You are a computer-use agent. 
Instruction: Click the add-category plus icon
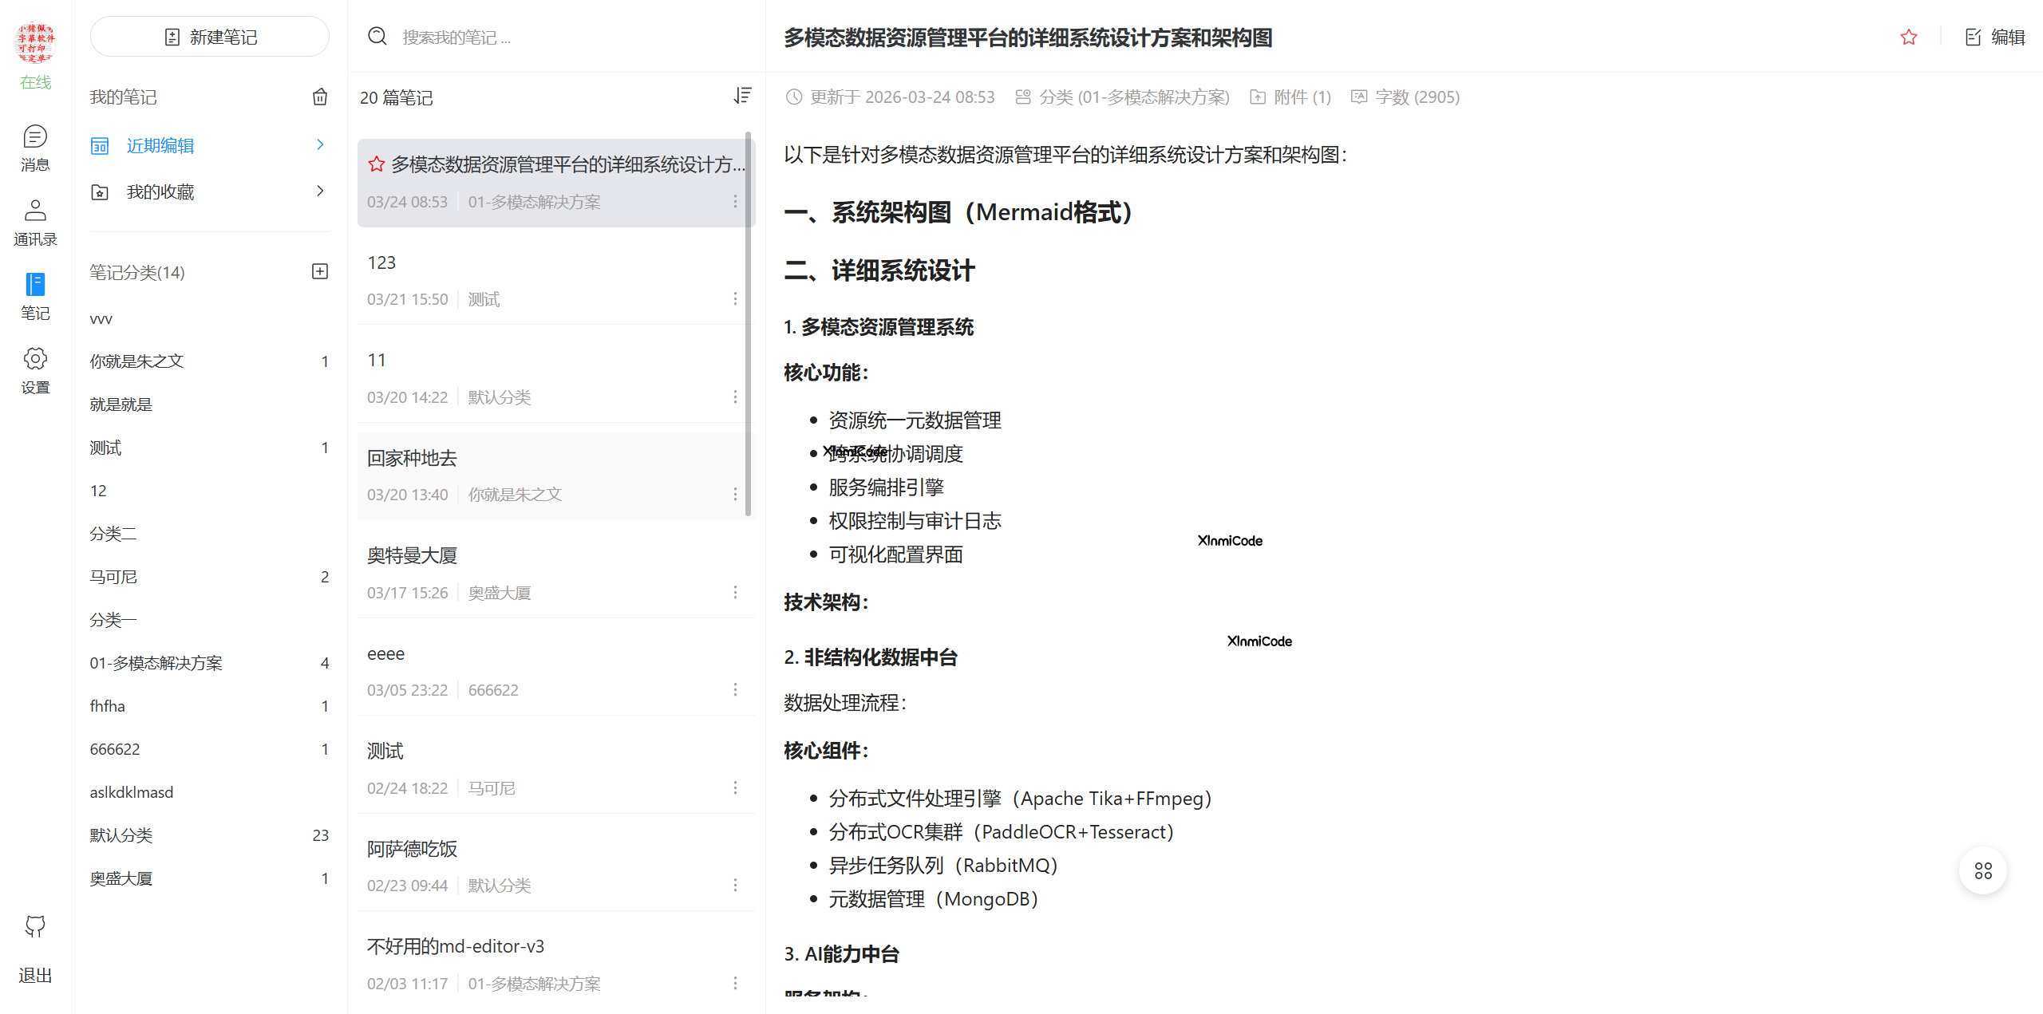point(320,271)
